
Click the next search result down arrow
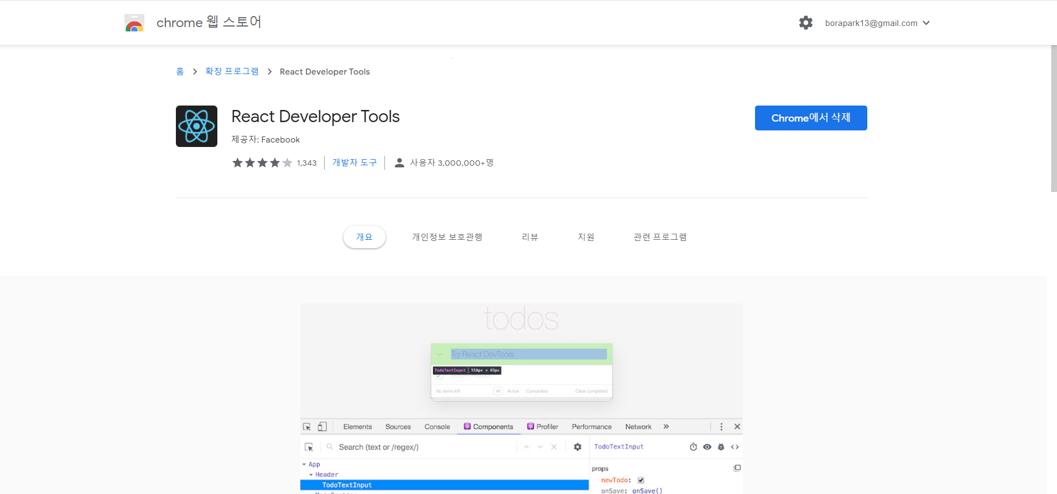(540, 447)
